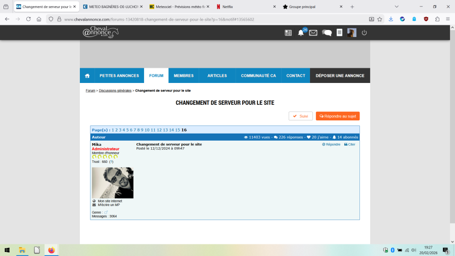Click the Discussions générales breadcrumb link

point(115,91)
